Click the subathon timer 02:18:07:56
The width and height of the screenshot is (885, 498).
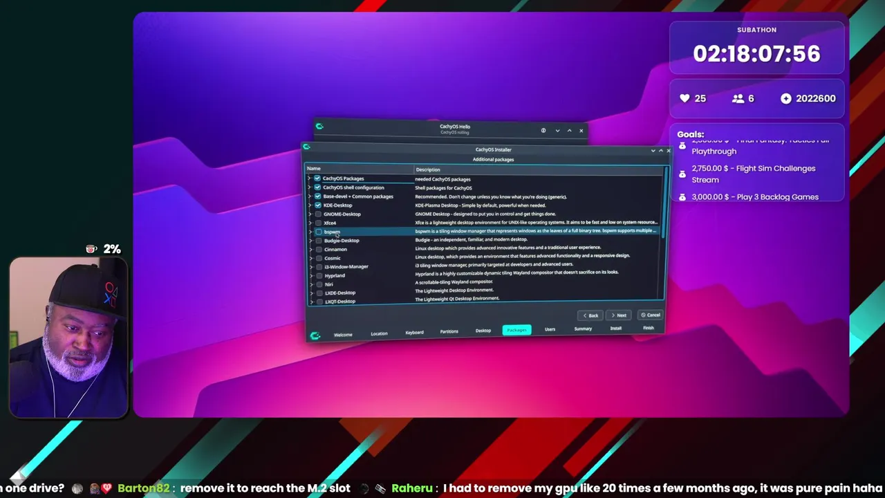756,54
